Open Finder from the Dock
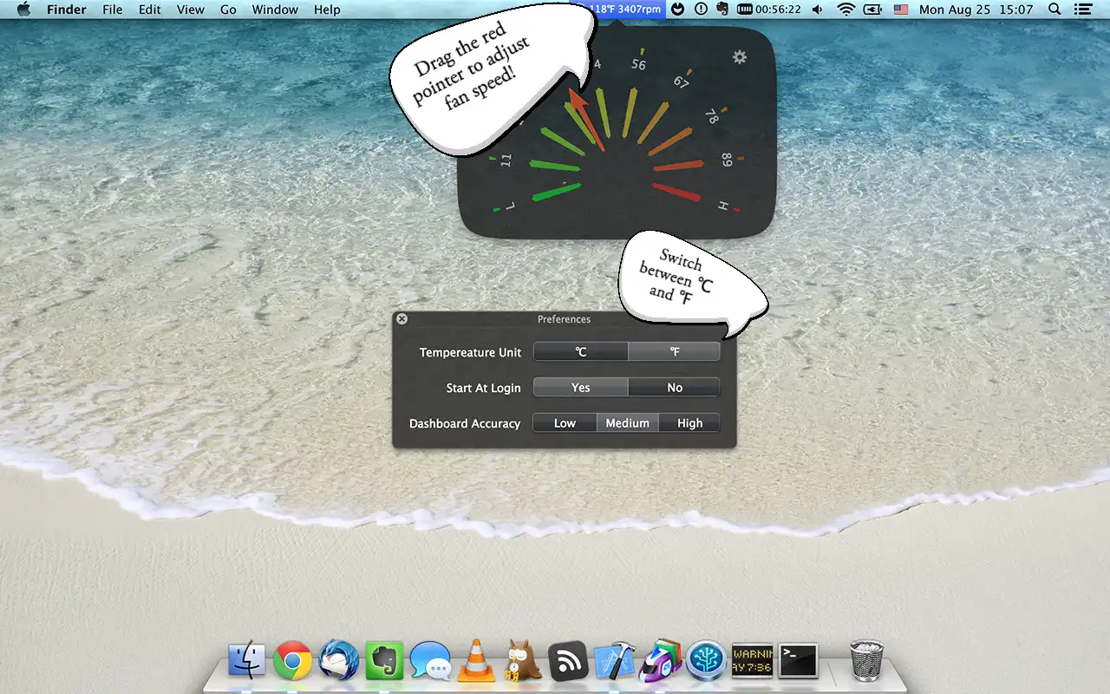The image size is (1110, 694). coord(247,661)
